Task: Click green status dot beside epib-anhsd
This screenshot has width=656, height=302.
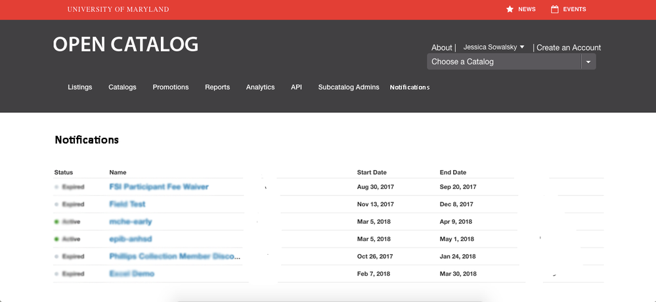Action: [x=57, y=239]
